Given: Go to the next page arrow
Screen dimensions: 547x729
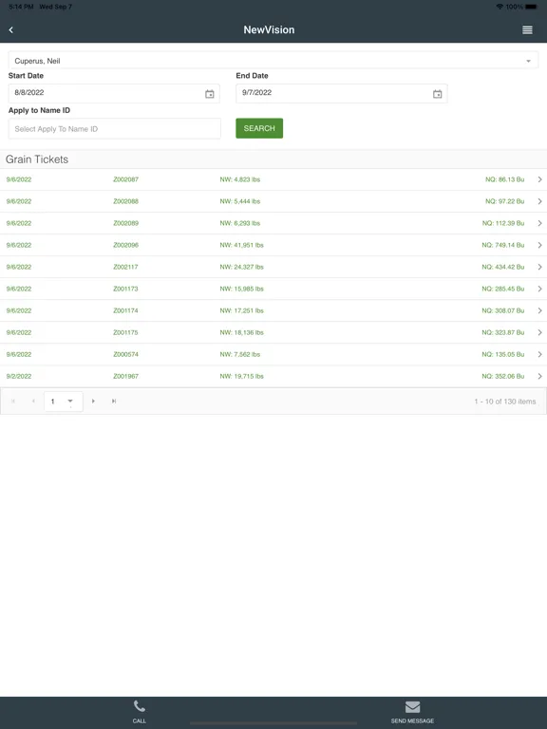Looking at the screenshot, I should pyautogui.click(x=93, y=401).
